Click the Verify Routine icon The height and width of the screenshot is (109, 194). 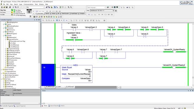60,7
